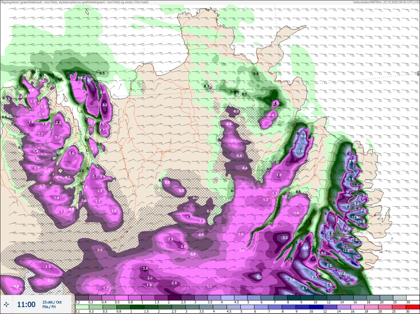
Task: Click the value 3.2 in the northwest
Action: point(105,105)
